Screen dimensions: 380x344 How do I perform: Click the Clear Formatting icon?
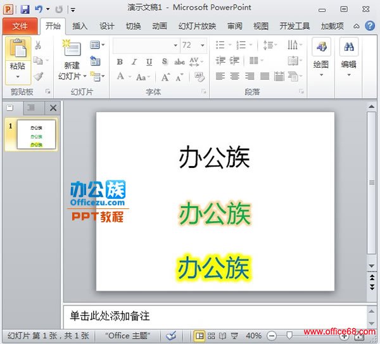[x=199, y=77]
